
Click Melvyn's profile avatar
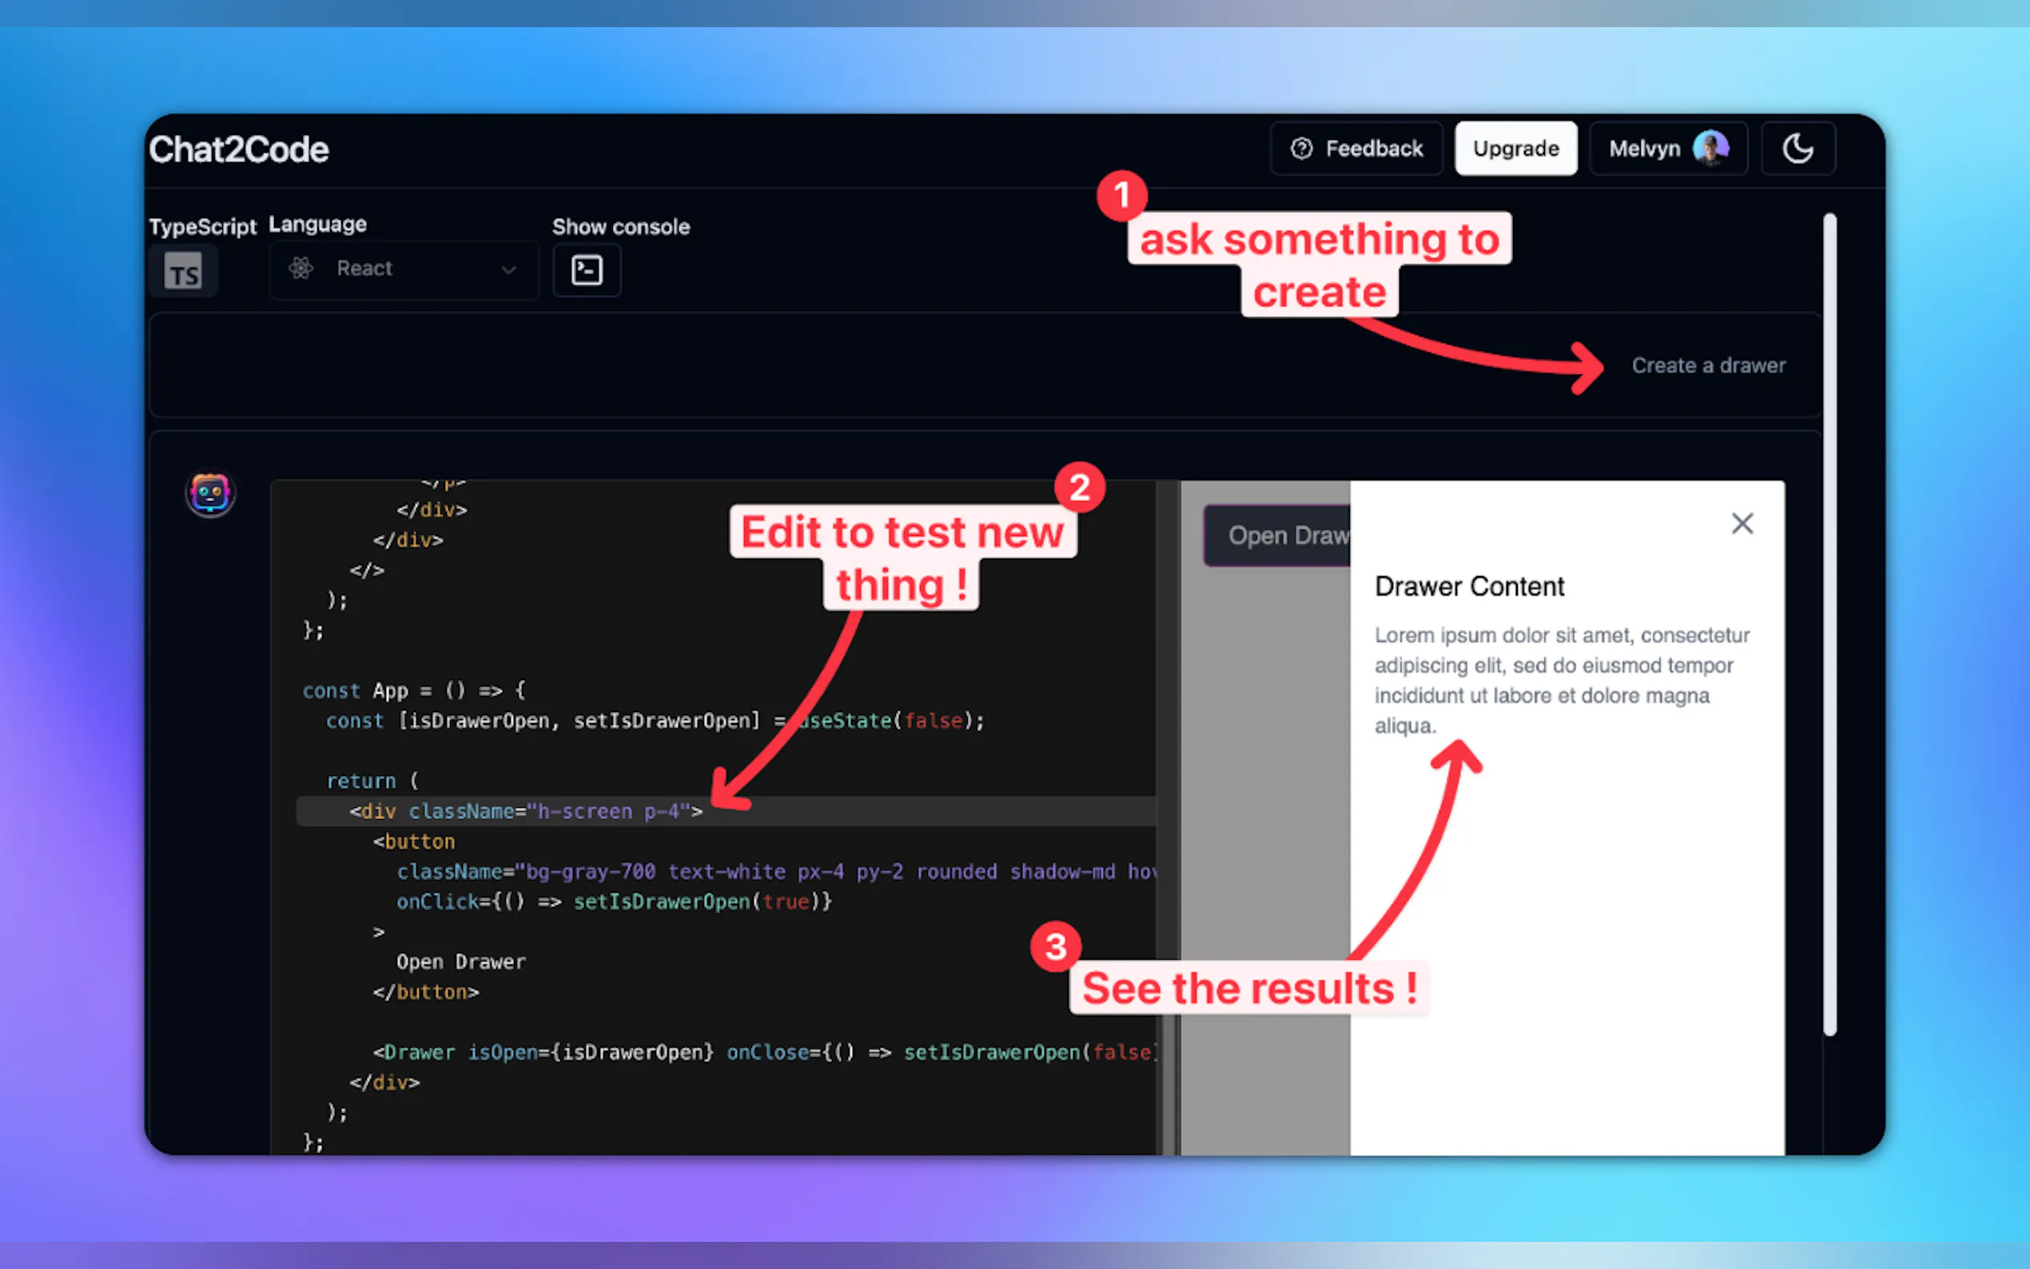pyautogui.click(x=1710, y=149)
